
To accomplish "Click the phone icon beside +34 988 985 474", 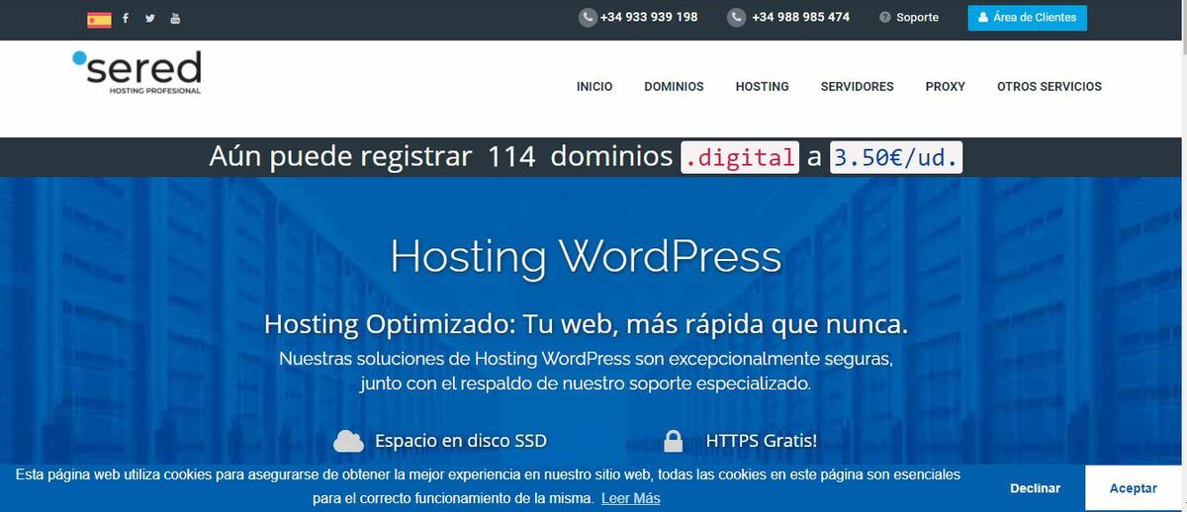I will [736, 18].
